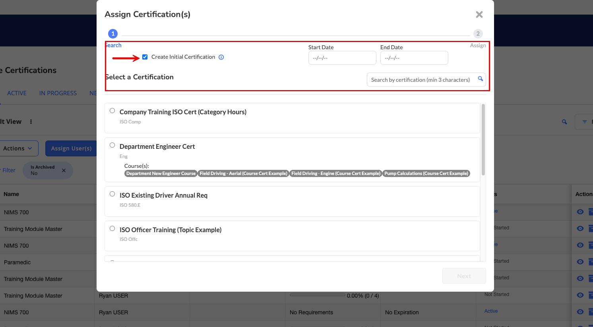Viewport: 593px width, 327px height.
Task: Open the Start Date picker field
Action: 342,58
